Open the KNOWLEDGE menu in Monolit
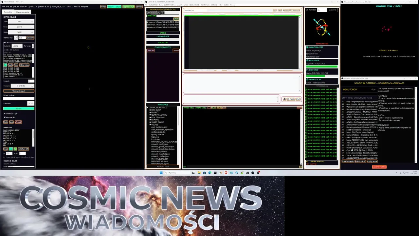This screenshot has width=419, height=236. click(x=153, y=5)
